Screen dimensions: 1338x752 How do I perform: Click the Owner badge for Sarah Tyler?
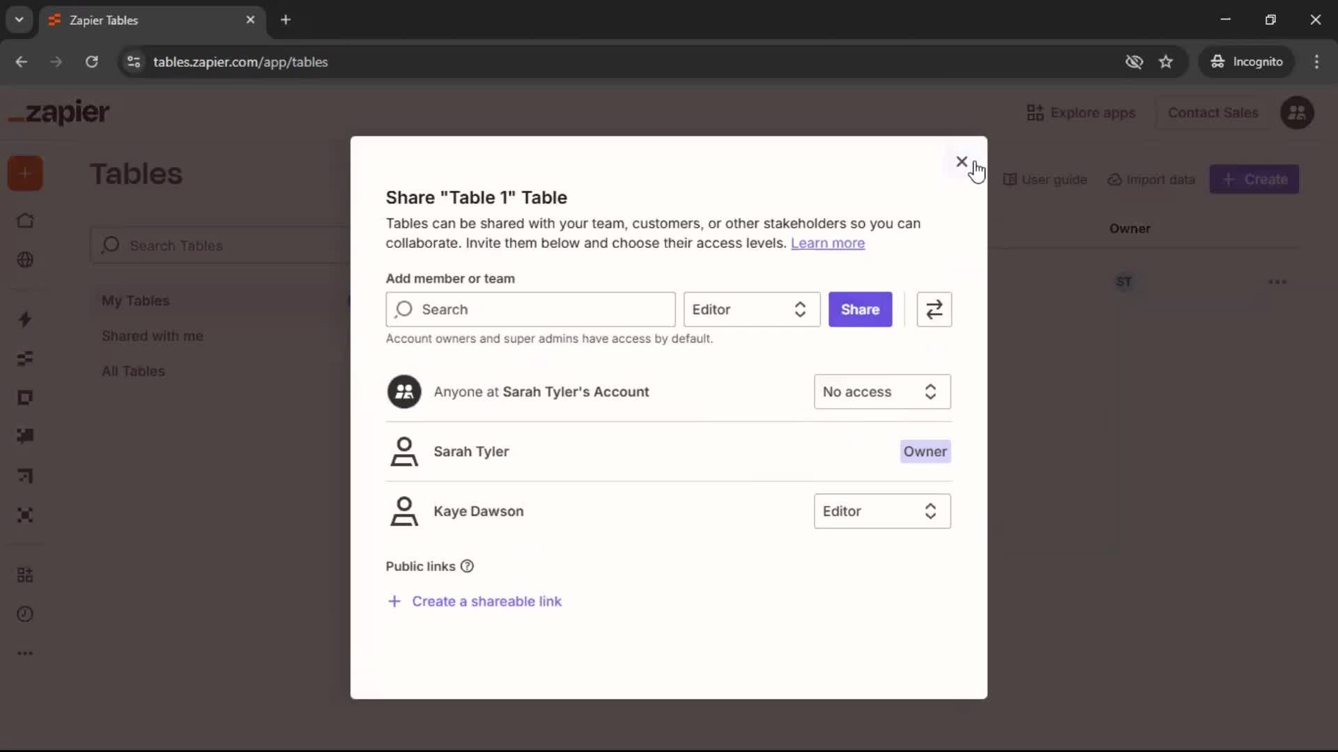point(925,451)
